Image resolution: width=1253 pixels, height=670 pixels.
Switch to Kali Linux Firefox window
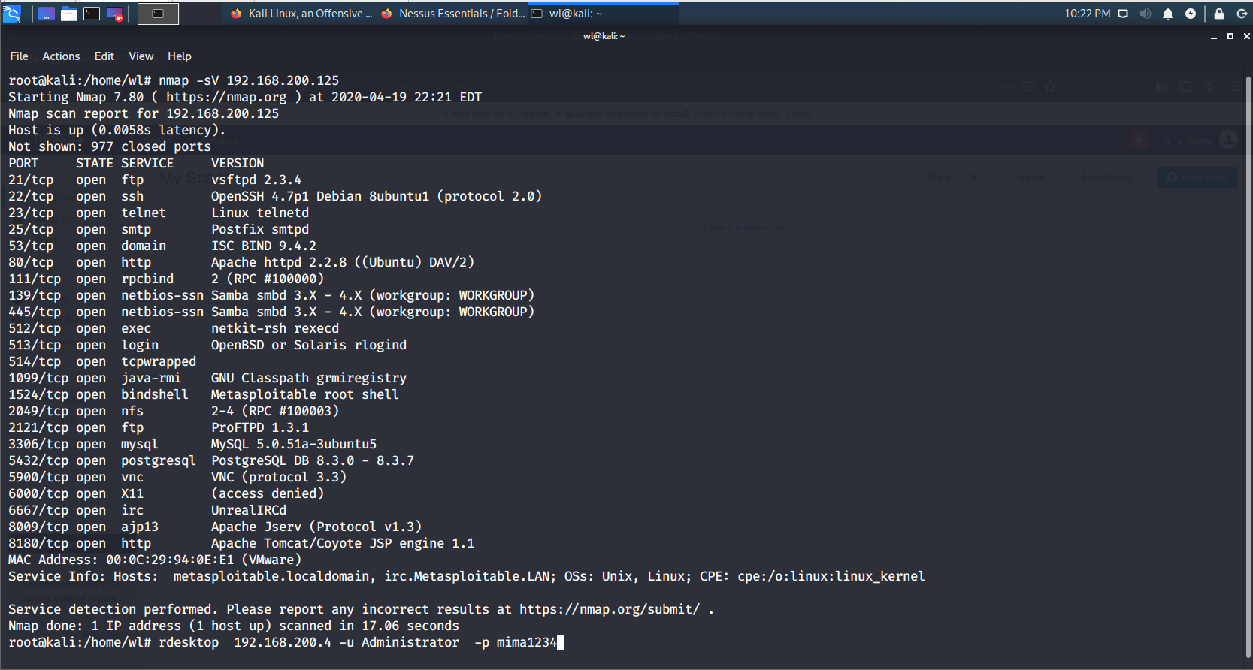tap(301, 14)
